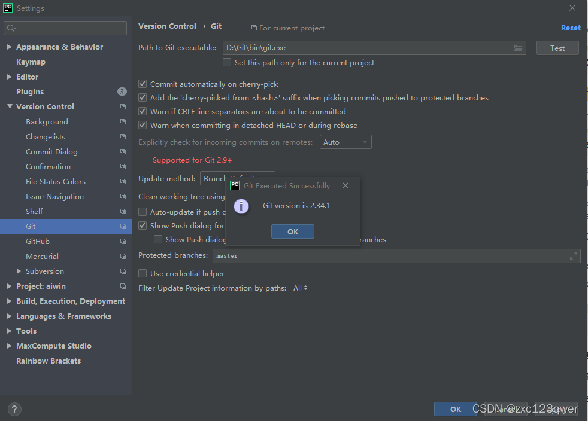This screenshot has width=588, height=421.
Task: Click the per-project icon next to Confirmation
Action: pos(123,167)
